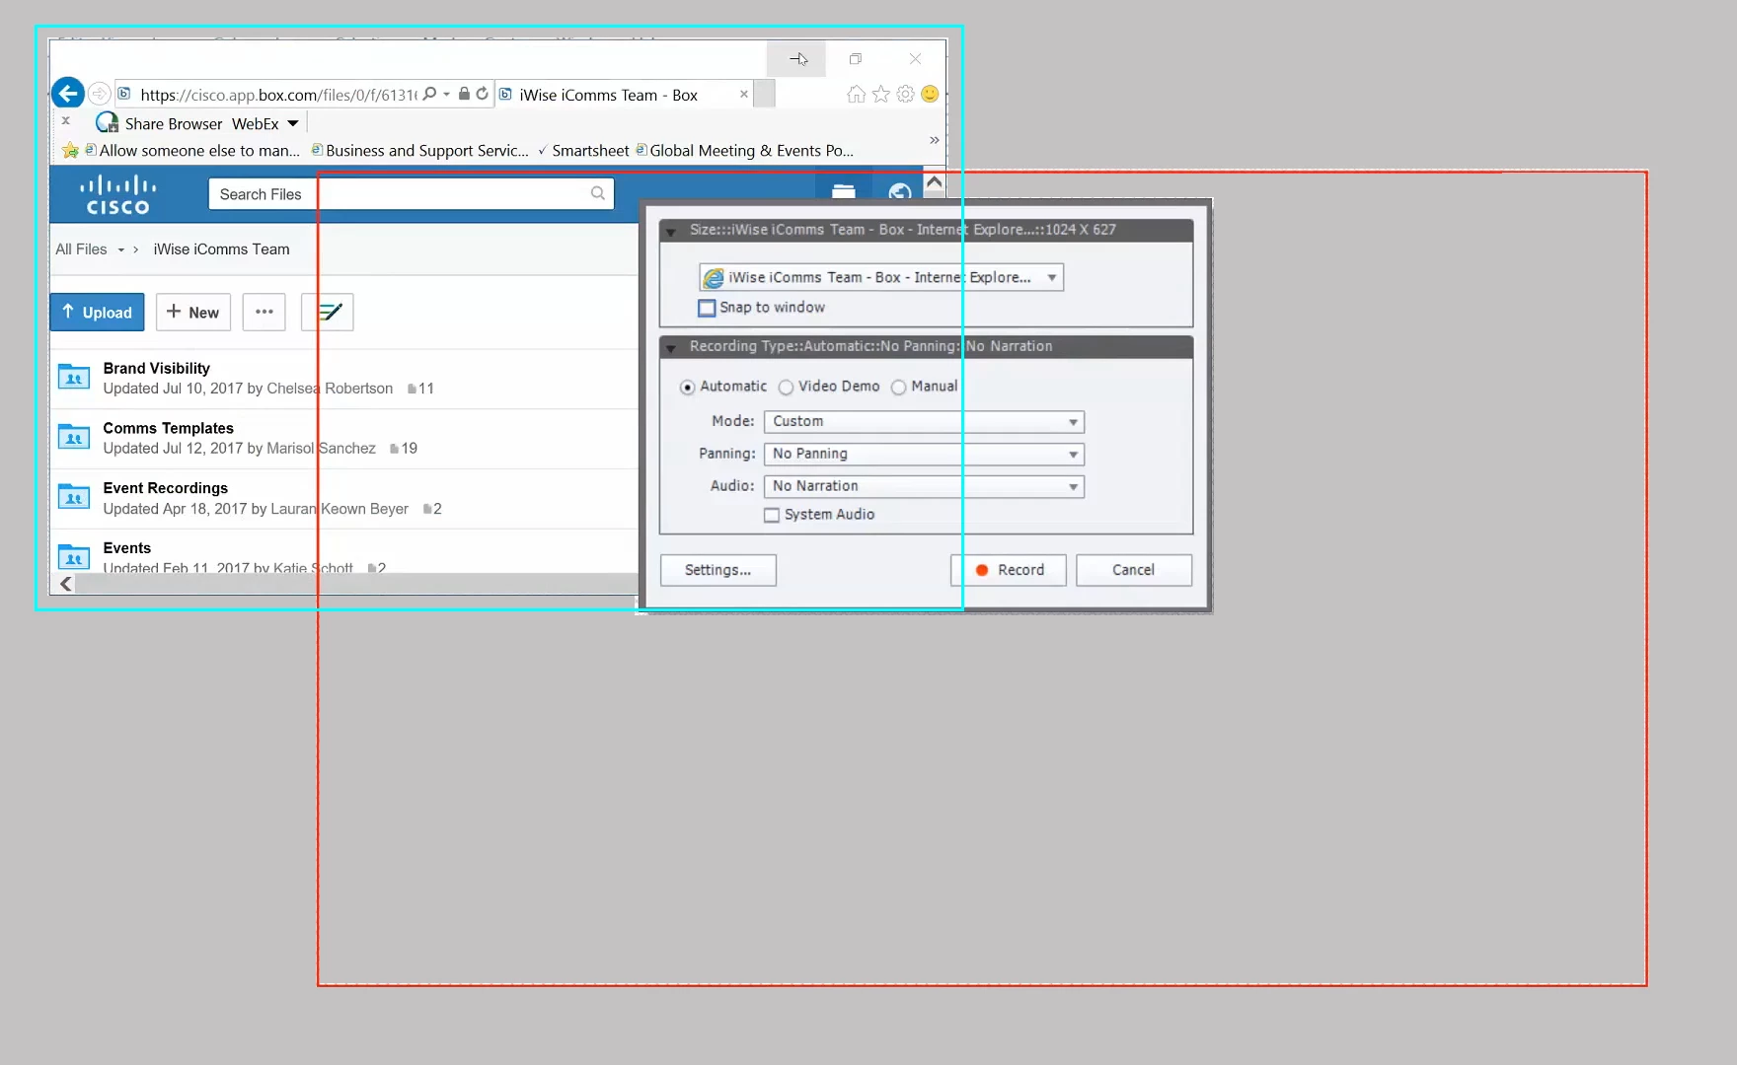Image resolution: width=1737 pixels, height=1065 pixels.
Task: Open the All Files breadcrumb dropdown arrow
Action: click(x=121, y=250)
